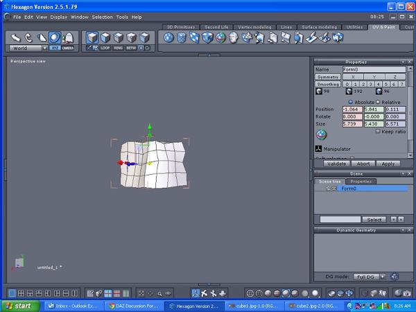
Task: Toggle the CAMERA manipulator mode
Action: pyautogui.click(x=68, y=48)
